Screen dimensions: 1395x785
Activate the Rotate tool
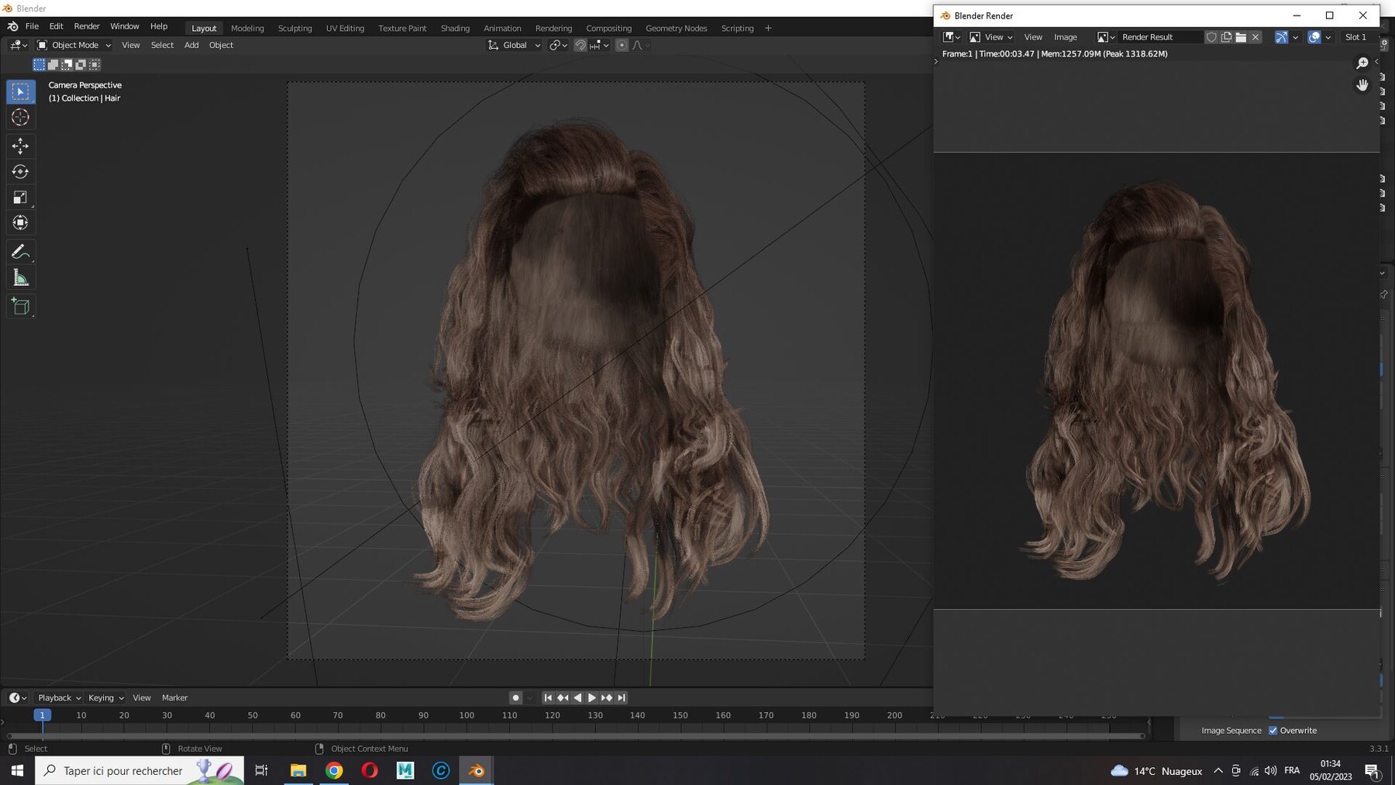[20, 171]
